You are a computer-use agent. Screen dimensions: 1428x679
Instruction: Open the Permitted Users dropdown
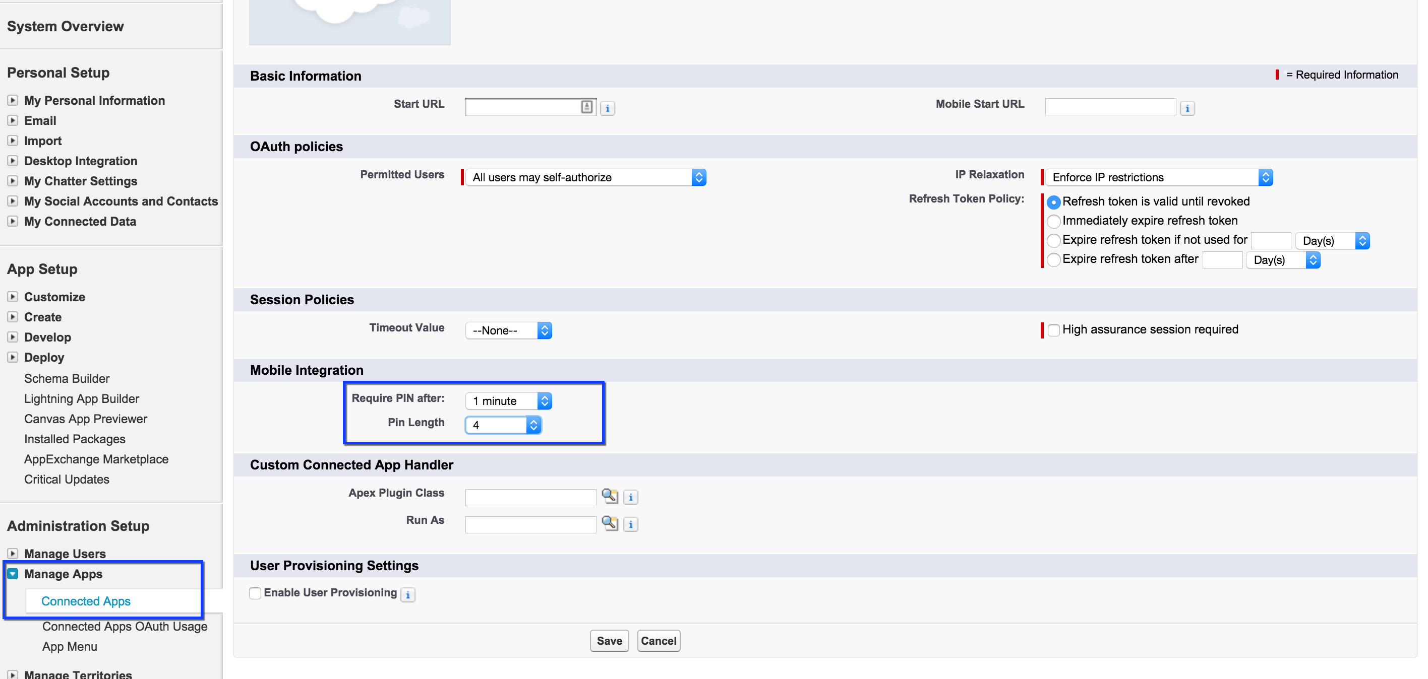585,177
